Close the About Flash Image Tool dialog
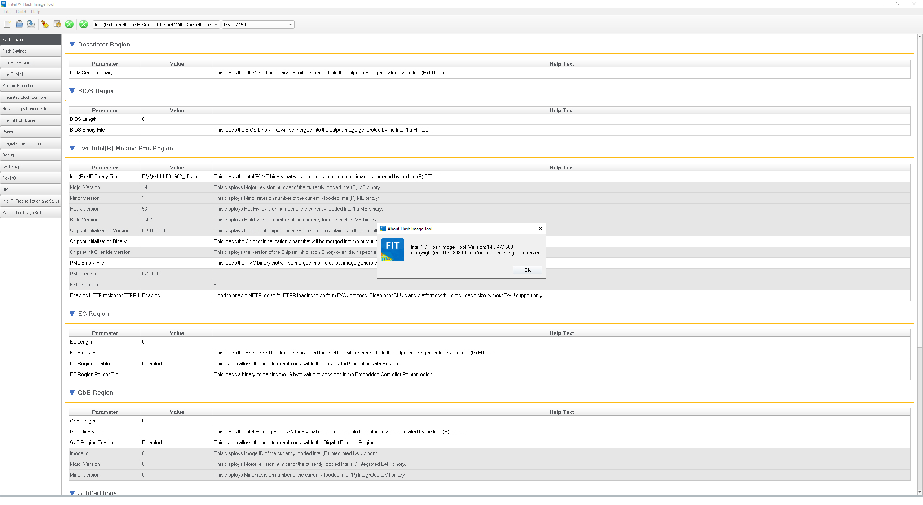 [x=540, y=229]
